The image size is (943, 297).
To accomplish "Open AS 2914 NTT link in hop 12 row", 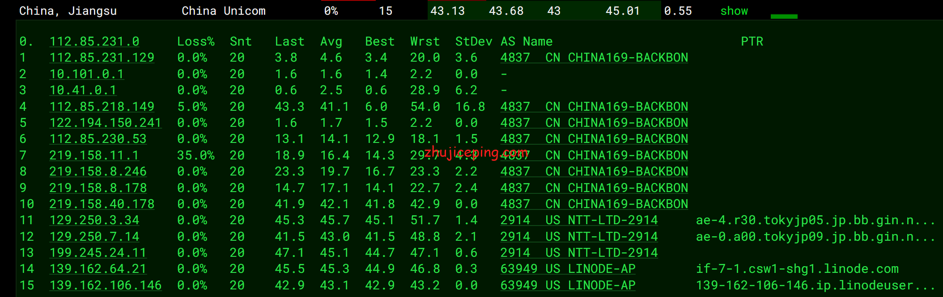I will (579, 237).
